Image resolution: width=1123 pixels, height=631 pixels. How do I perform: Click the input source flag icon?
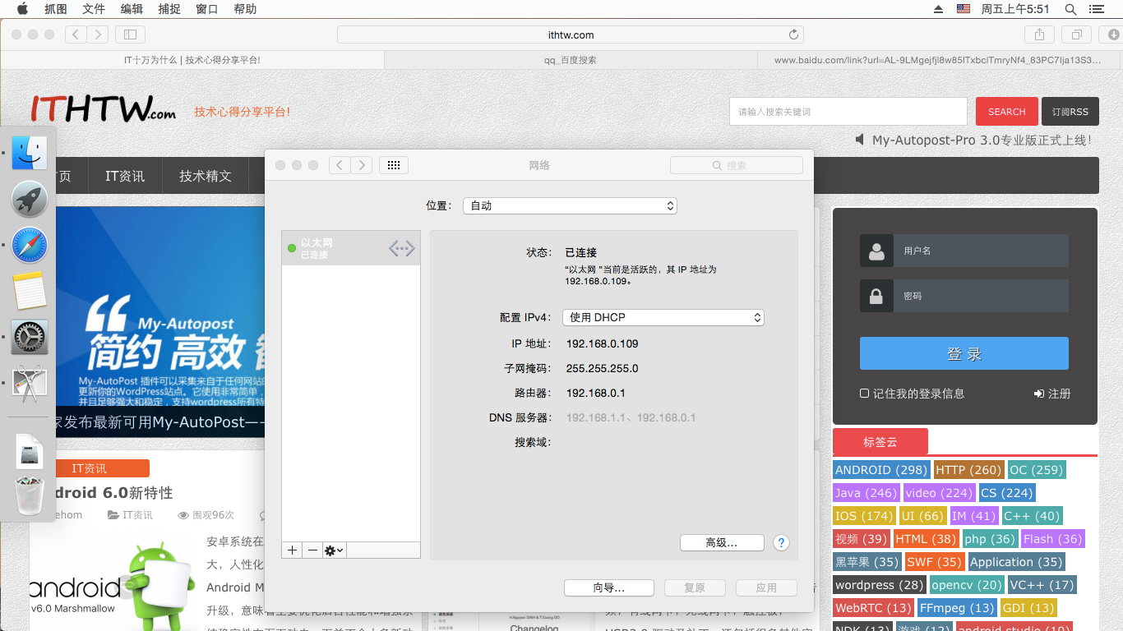pyautogui.click(x=964, y=9)
